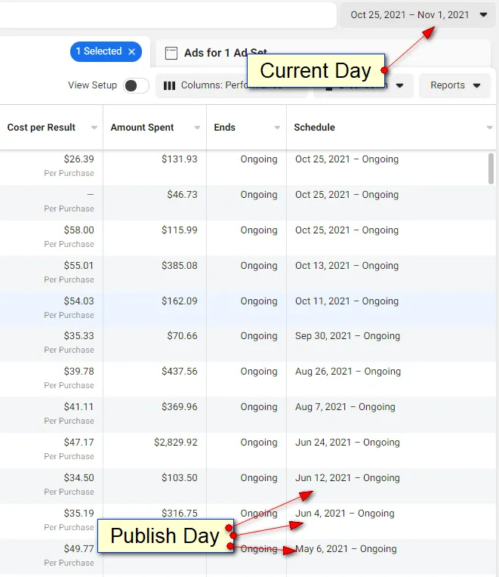The width and height of the screenshot is (499, 577).
Task: Click Ongoing in the $437.56 row Ends column
Action: 259,372
